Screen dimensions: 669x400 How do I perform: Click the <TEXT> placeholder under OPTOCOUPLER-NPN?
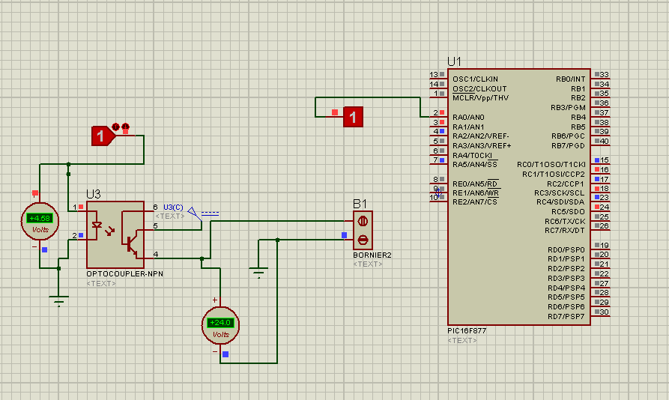[x=101, y=284]
